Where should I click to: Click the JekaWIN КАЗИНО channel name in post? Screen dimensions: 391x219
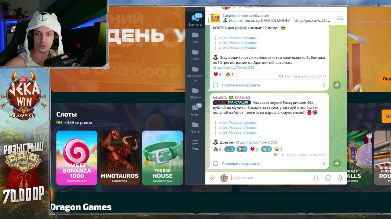click(231, 98)
